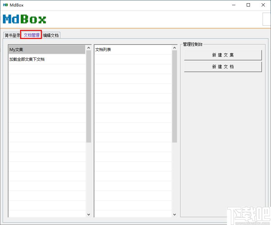Open the 文档管理 tab
Screen dimensions: 271x225
(x=31, y=35)
